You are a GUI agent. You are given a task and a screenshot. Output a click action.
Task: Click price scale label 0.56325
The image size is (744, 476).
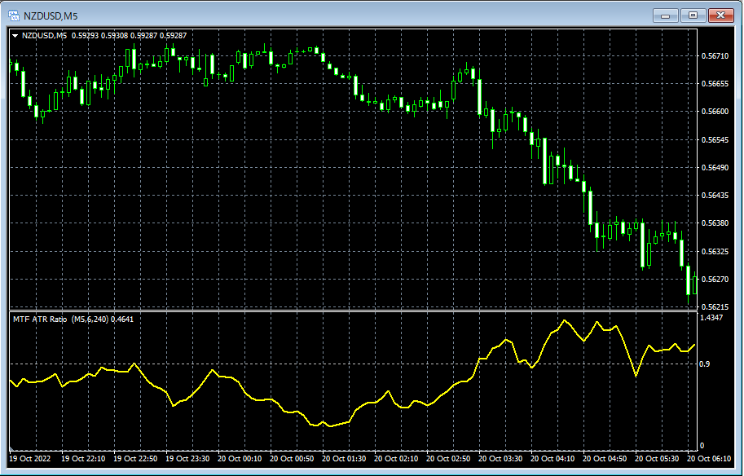pos(715,252)
